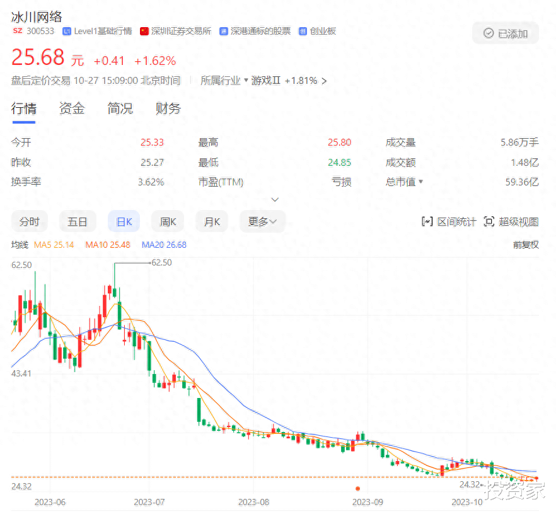
Task: Switch to the 简况 tab
Action: [x=120, y=108]
